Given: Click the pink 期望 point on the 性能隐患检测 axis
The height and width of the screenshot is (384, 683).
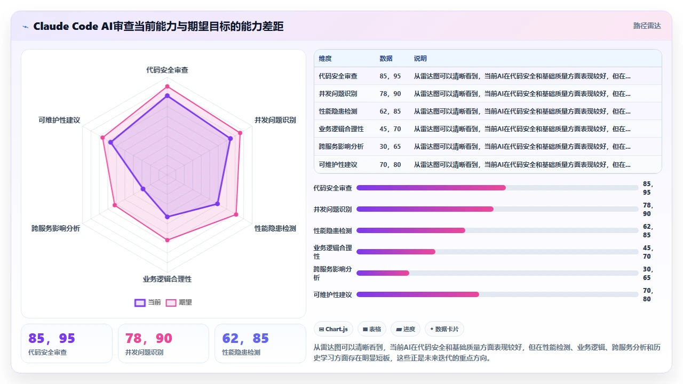Looking at the screenshot, I should (x=236, y=214).
